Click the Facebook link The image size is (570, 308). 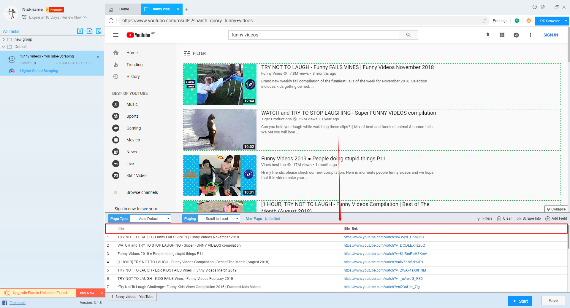18,303
